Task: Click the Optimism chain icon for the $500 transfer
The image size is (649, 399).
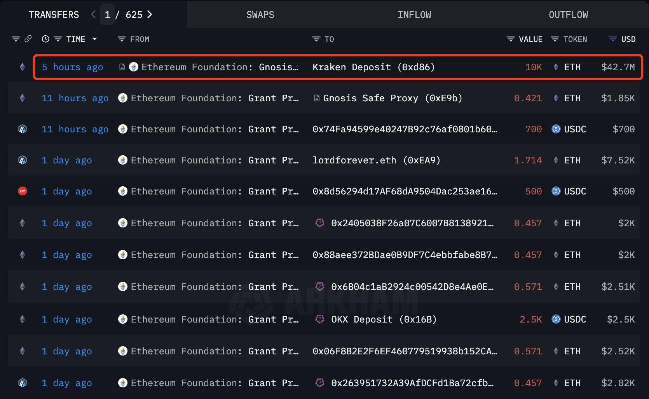Action: (23, 191)
